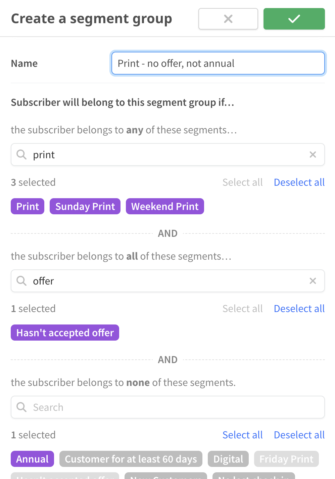The height and width of the screenshot is (479, 335).
Task: Click the segment group Name text field
Action: pyautogui.click(x=218, y=63)
